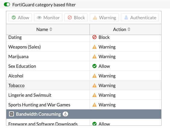Select the Dating category name
The height and width of the screenshot is (129, 170).
(x=15, y=37)
